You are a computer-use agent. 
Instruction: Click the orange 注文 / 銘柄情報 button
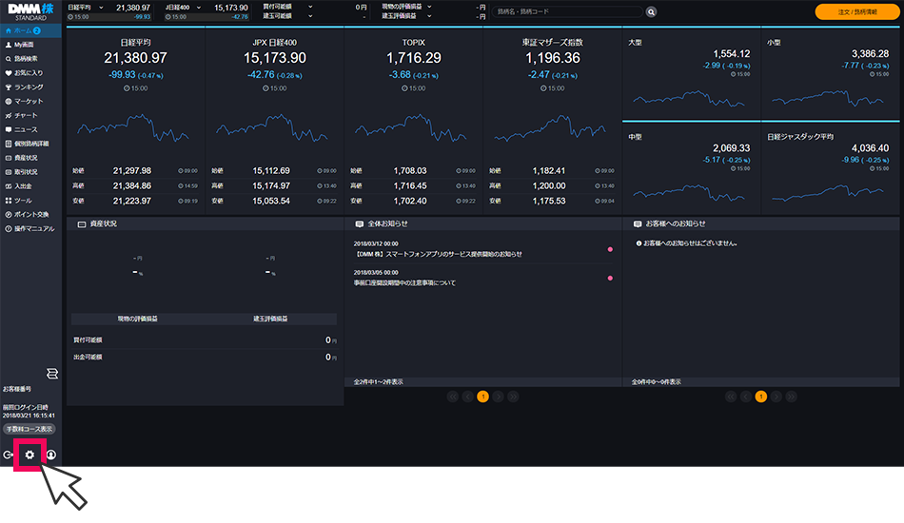click(855, 11)
